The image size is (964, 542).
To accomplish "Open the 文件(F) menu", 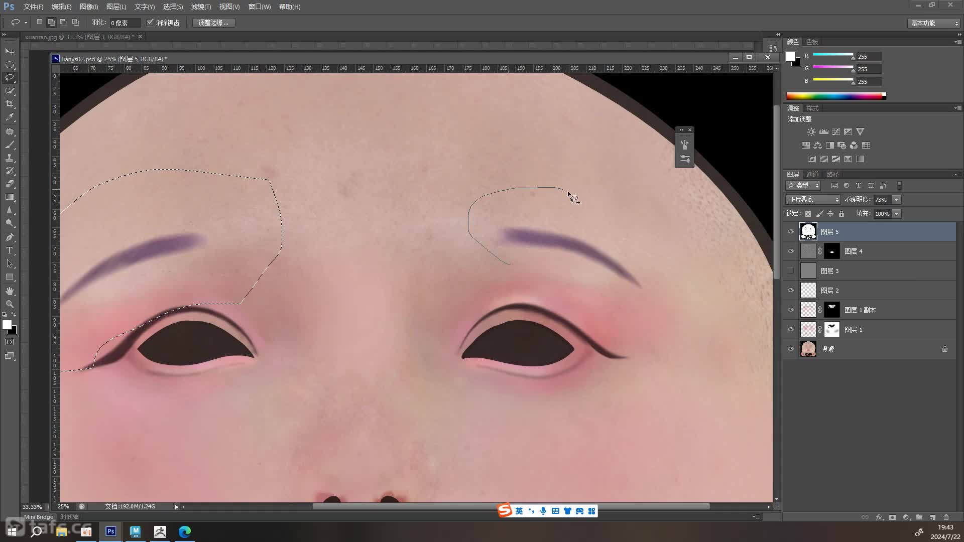I will (34, 7).
